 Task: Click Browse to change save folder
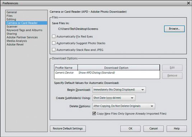[x=174, y=29]
